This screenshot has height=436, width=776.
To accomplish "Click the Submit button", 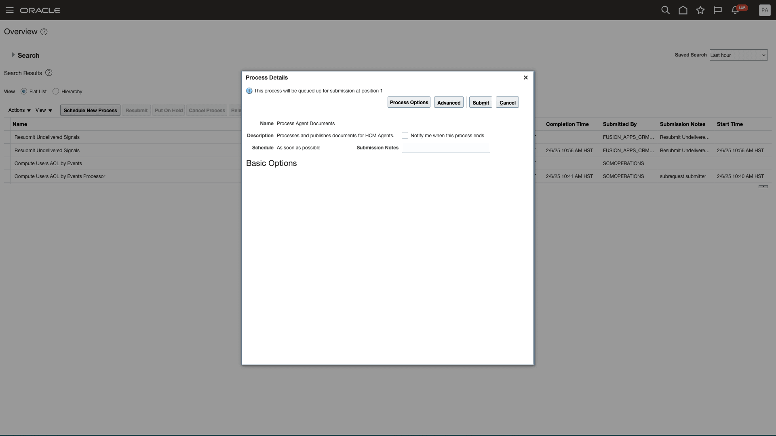I will tap(480, 103).
